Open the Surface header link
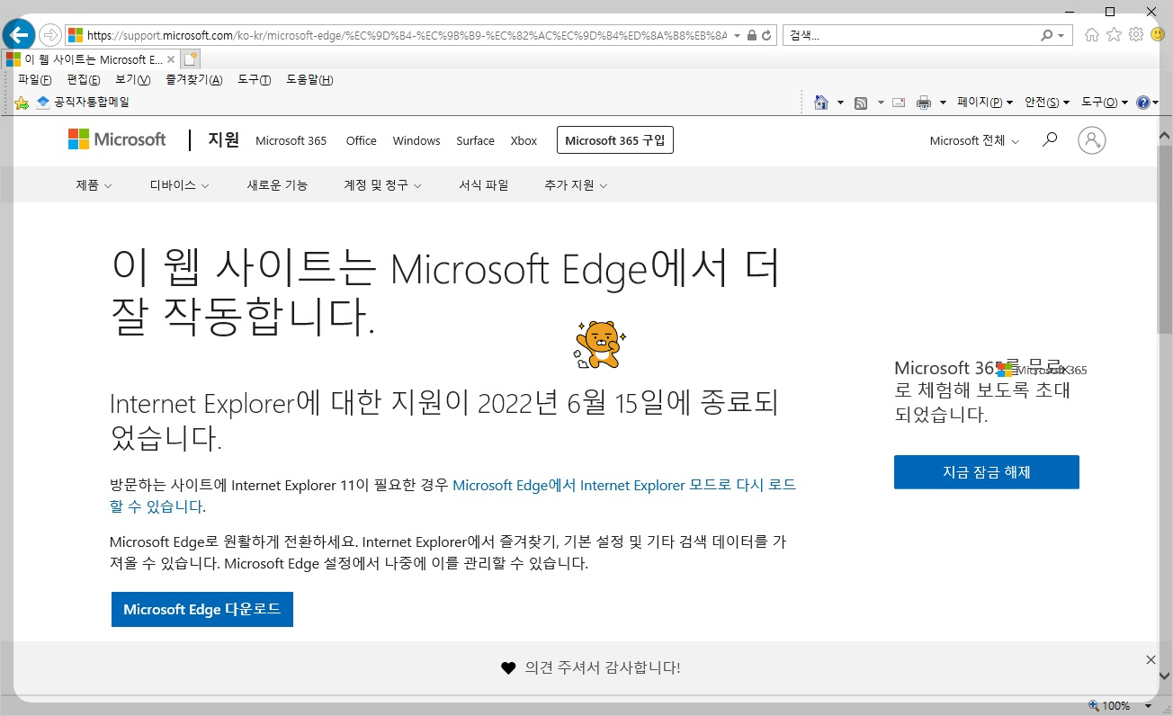This screenshot has width=1173, height=716. 475,141
